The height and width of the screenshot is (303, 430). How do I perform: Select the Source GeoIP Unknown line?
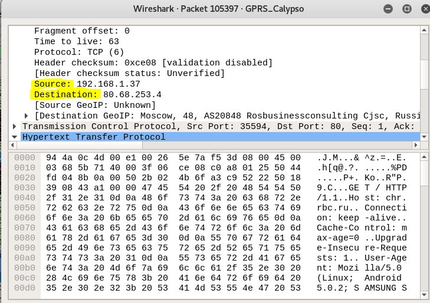[x=95, y=105]
